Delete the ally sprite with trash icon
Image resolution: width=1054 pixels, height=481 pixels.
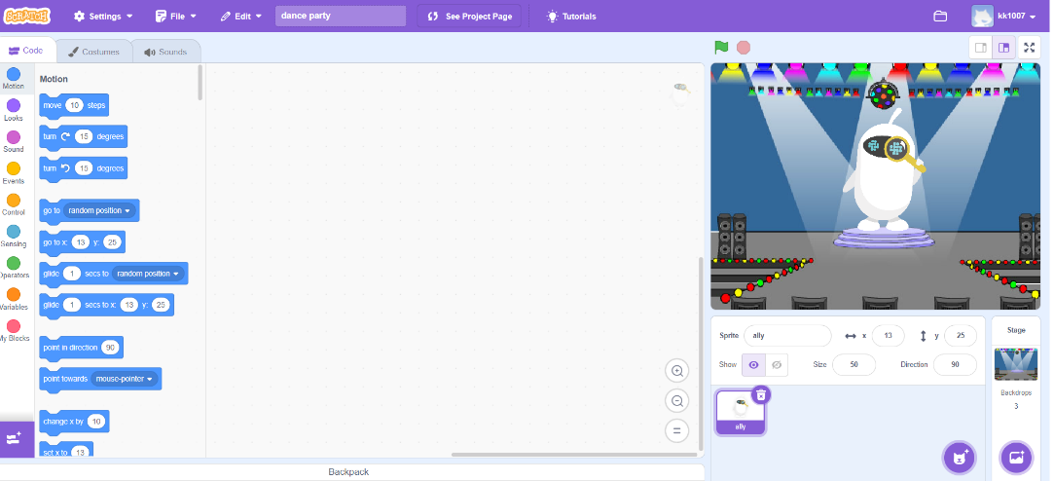click(761, 394)
